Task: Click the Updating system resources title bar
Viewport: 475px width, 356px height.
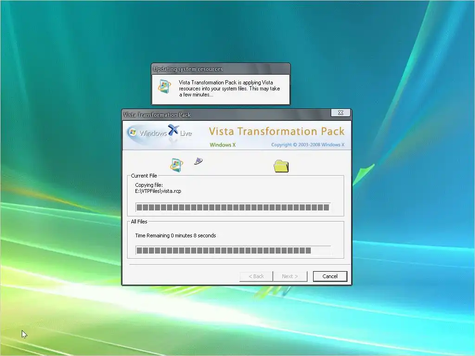Action: (x=220, y=69)
